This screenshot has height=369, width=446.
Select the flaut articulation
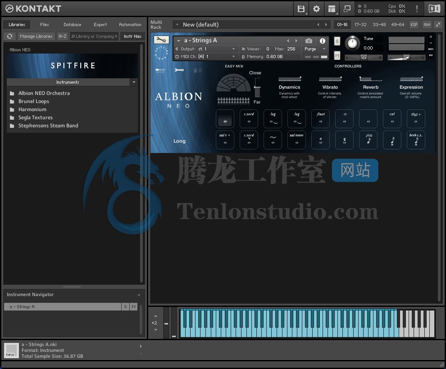tap(321, 118)
